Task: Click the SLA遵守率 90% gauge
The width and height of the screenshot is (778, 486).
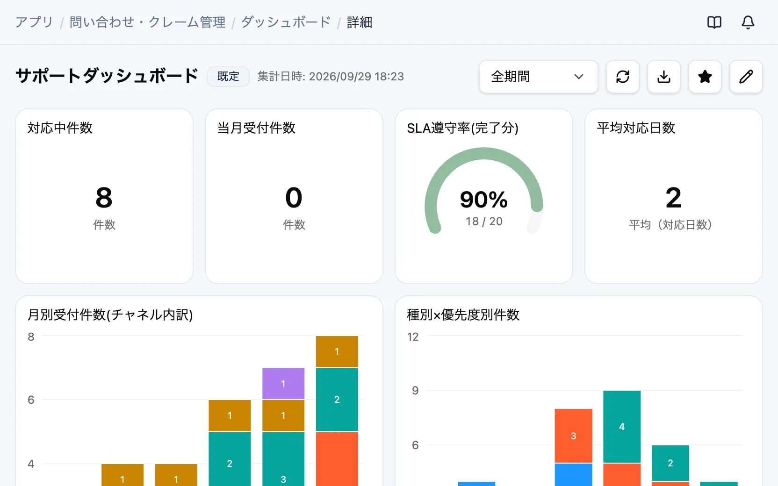Action: click(x=484, y=191)
